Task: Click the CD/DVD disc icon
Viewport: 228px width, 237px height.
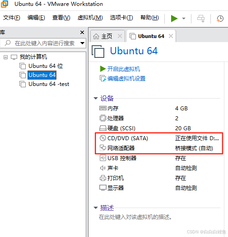Action: click(103, 138)
